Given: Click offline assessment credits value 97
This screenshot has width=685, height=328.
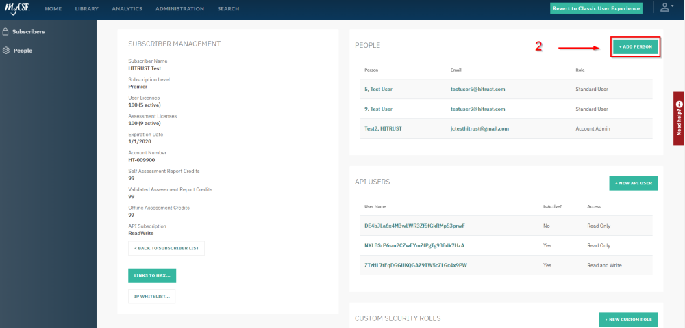Looking at the screenshot, I should (132, 215).
